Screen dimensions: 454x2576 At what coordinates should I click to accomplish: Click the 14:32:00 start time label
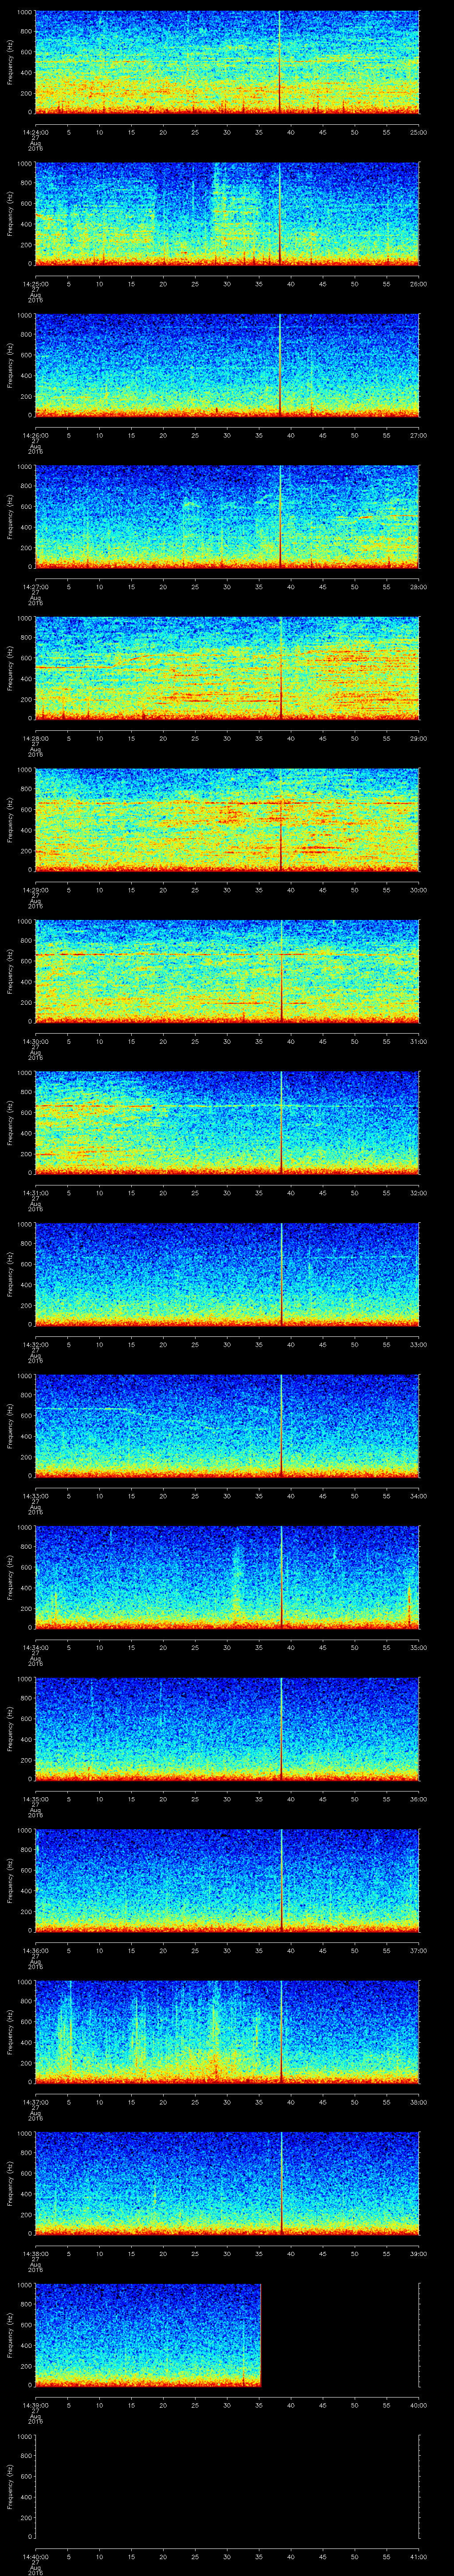pos(35,1344)
